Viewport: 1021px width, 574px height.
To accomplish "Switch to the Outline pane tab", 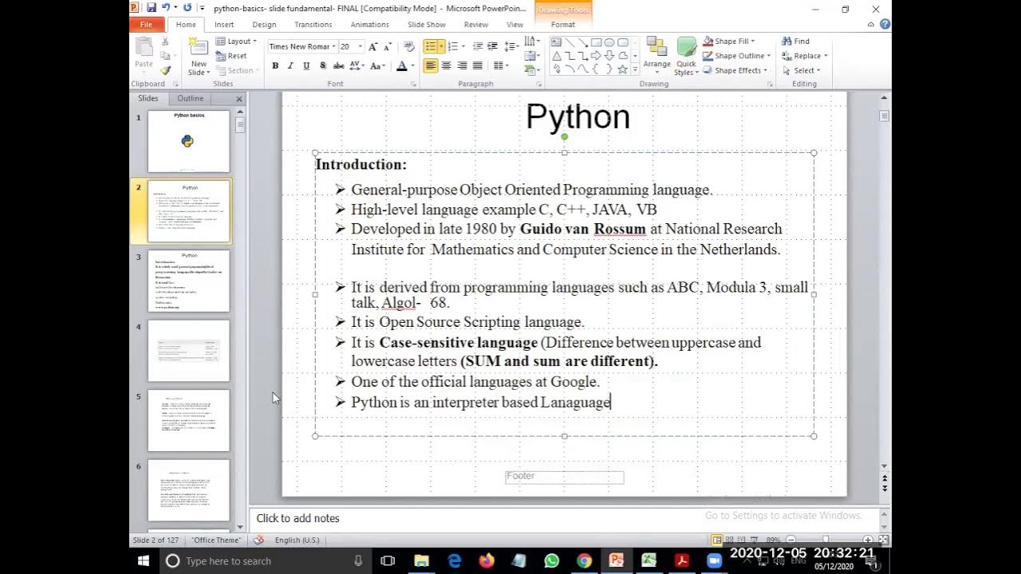I will pos(190,99).
